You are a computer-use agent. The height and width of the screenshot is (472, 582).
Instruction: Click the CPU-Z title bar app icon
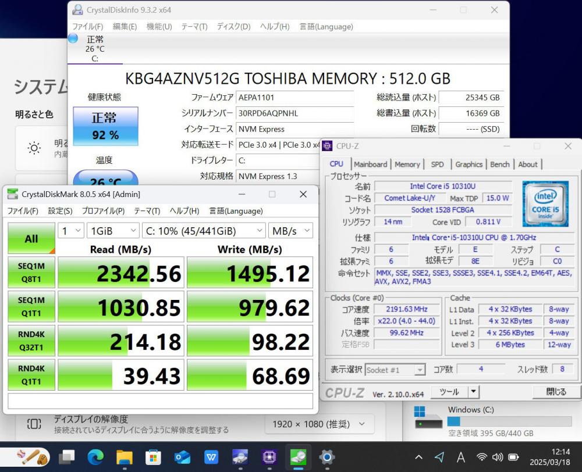327,146
